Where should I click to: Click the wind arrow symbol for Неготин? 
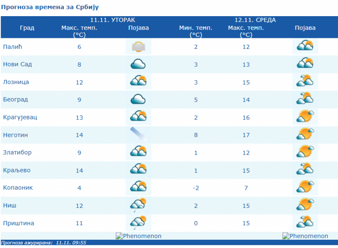click(x=138, y=134)
